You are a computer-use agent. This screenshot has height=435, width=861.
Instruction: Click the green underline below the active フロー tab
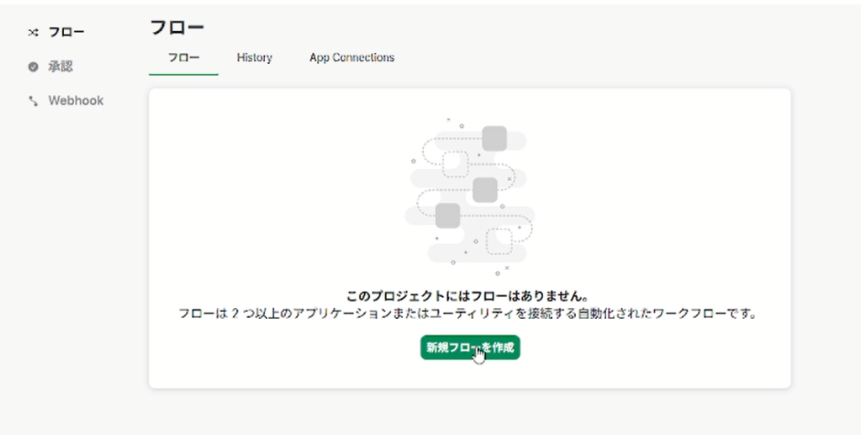183,75
